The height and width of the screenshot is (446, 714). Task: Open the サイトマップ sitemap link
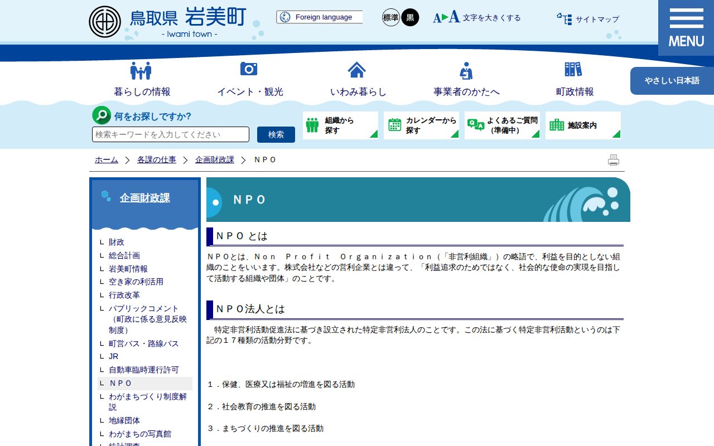point(588,19)
